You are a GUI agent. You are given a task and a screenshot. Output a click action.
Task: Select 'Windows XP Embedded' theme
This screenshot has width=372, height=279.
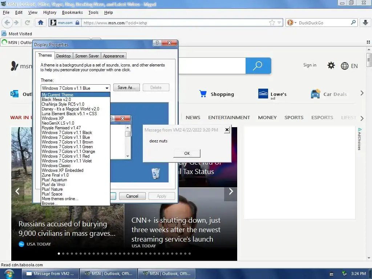[76, 170]
